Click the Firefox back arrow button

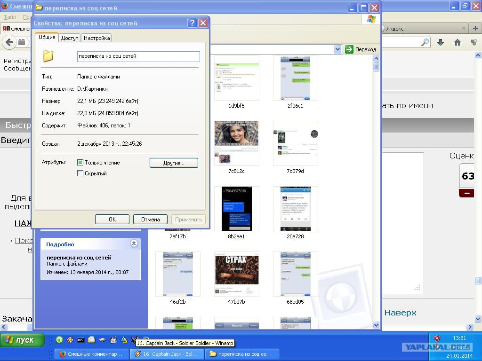(9, 42)
